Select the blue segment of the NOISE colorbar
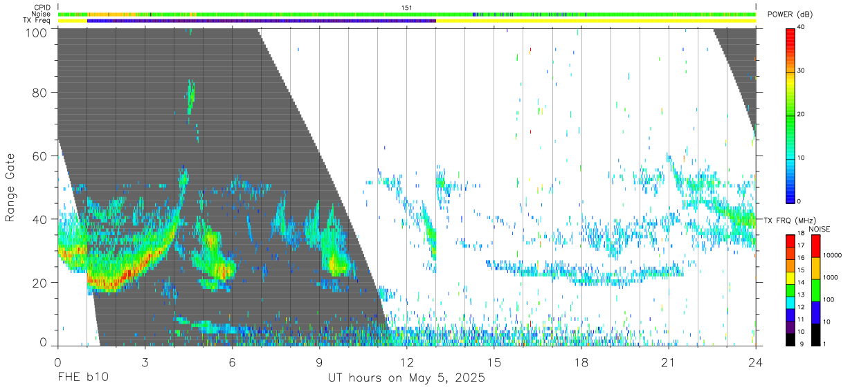This screenshot has width=850, height=392. pos(815,312)
